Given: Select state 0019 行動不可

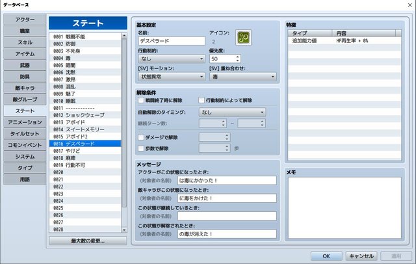Looking at the screenshot, I should click(x=85, y=165).
